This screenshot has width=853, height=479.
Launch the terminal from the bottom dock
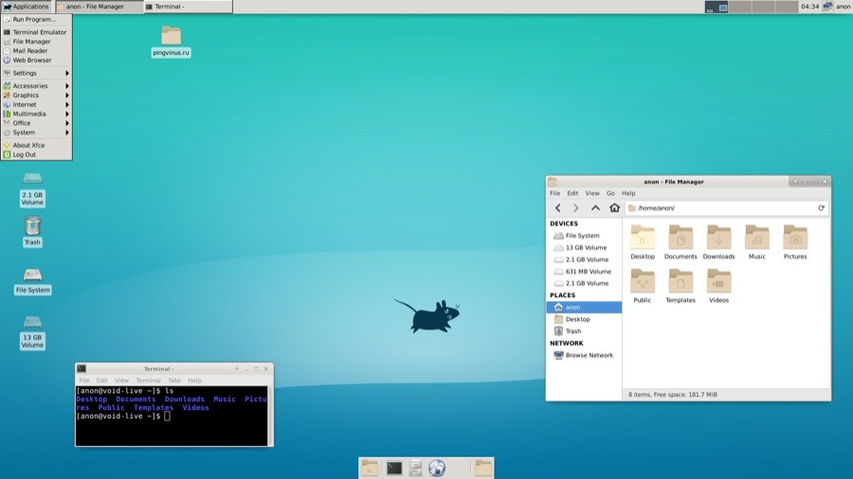[x=394, y=469]
